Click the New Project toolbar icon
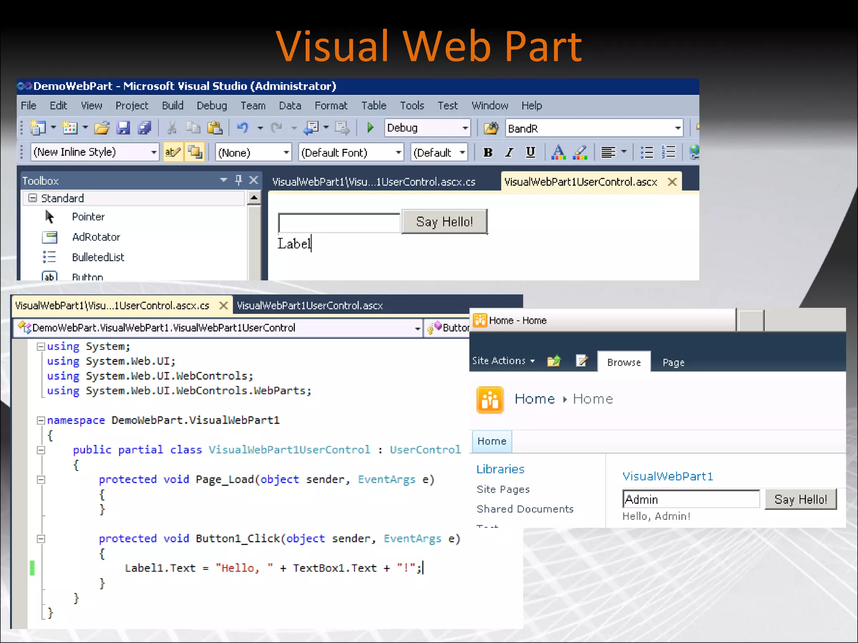Viewport: 858px width, 643px height. [x=38, y=128]
